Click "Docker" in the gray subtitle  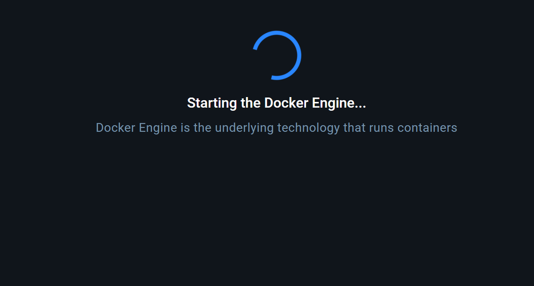115,128
